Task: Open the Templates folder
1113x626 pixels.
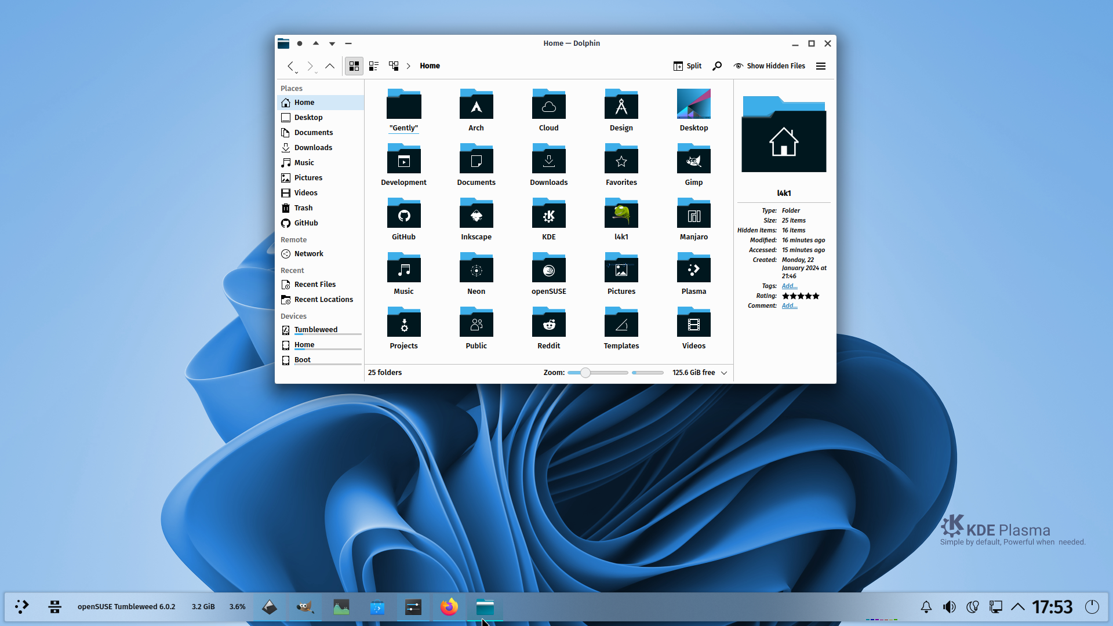Action: [x=621, y=328]
